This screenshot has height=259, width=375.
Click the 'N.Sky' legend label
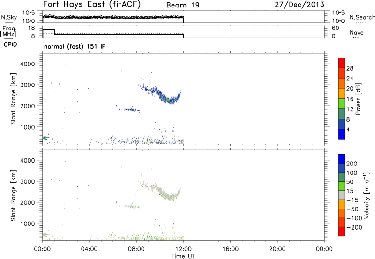pyautogui.click(x=9, y=17)
